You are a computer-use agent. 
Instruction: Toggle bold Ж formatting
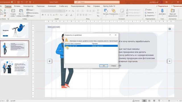click(x=43, y=15)
